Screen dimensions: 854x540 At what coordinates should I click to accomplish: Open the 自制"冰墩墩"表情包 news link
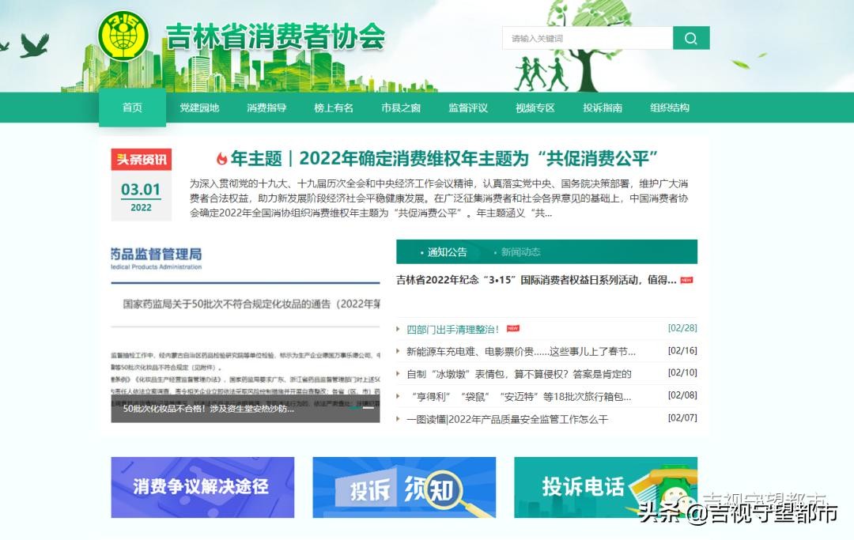(519, 374)
